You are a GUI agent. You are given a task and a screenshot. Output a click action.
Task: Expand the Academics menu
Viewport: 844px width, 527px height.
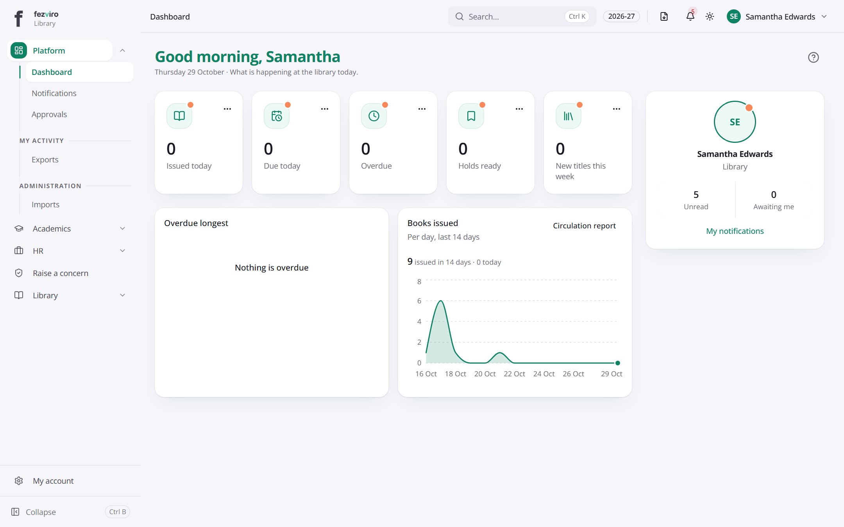pyautogui.click(x=70, y=229)
